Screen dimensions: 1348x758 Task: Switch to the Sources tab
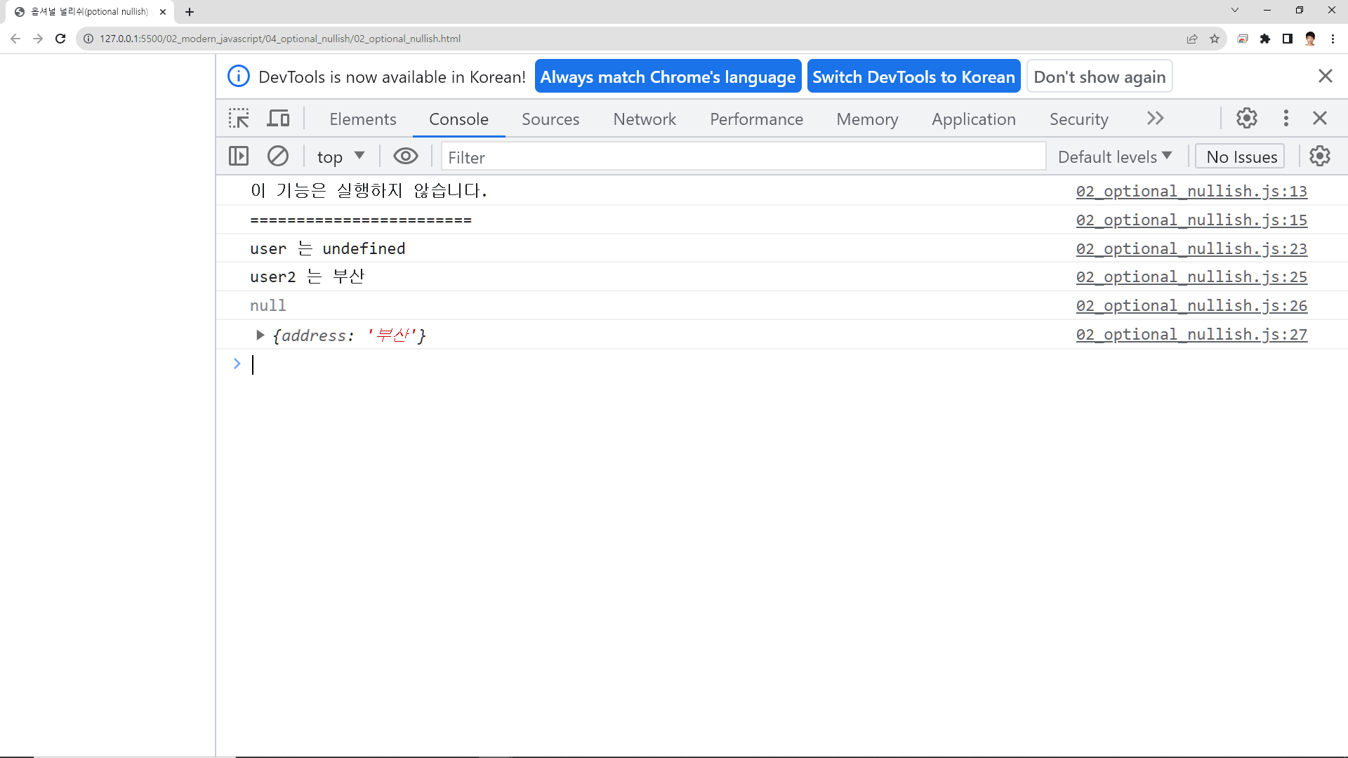550,119
